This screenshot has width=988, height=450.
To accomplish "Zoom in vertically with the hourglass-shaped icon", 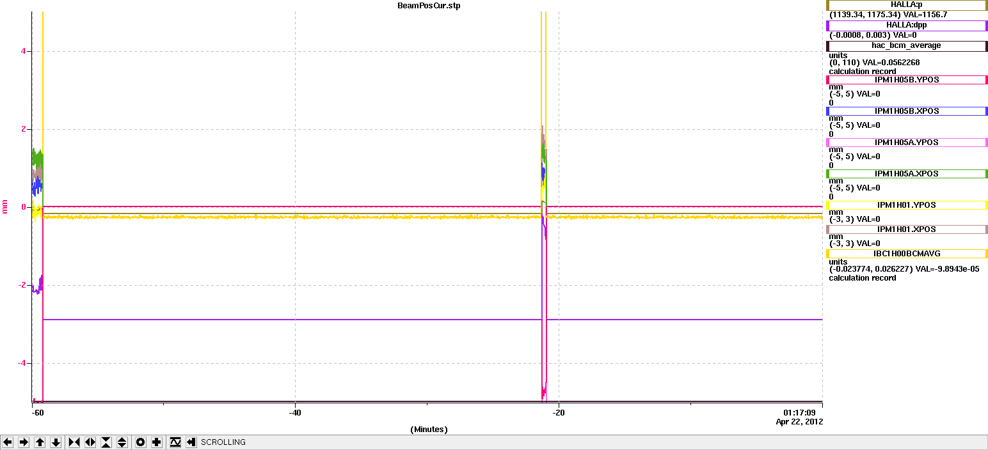I will [x=106, y=442].
